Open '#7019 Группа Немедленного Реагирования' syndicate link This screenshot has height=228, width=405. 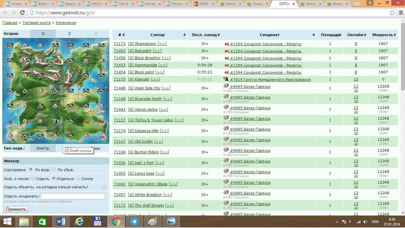click(x=270, y=79)
